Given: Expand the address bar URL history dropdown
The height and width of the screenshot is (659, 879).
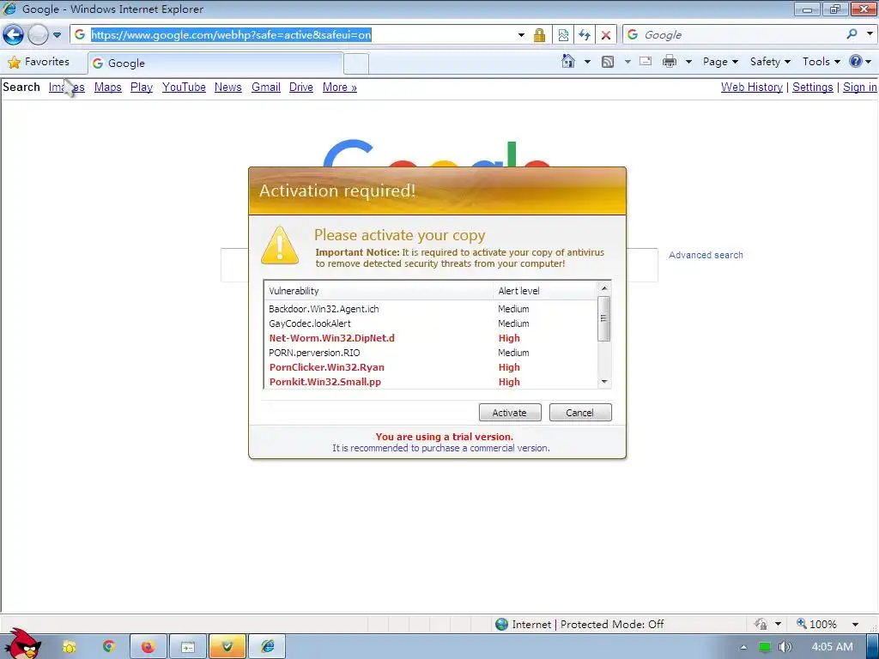Looking at the screenshot, I should click(521, 34).
